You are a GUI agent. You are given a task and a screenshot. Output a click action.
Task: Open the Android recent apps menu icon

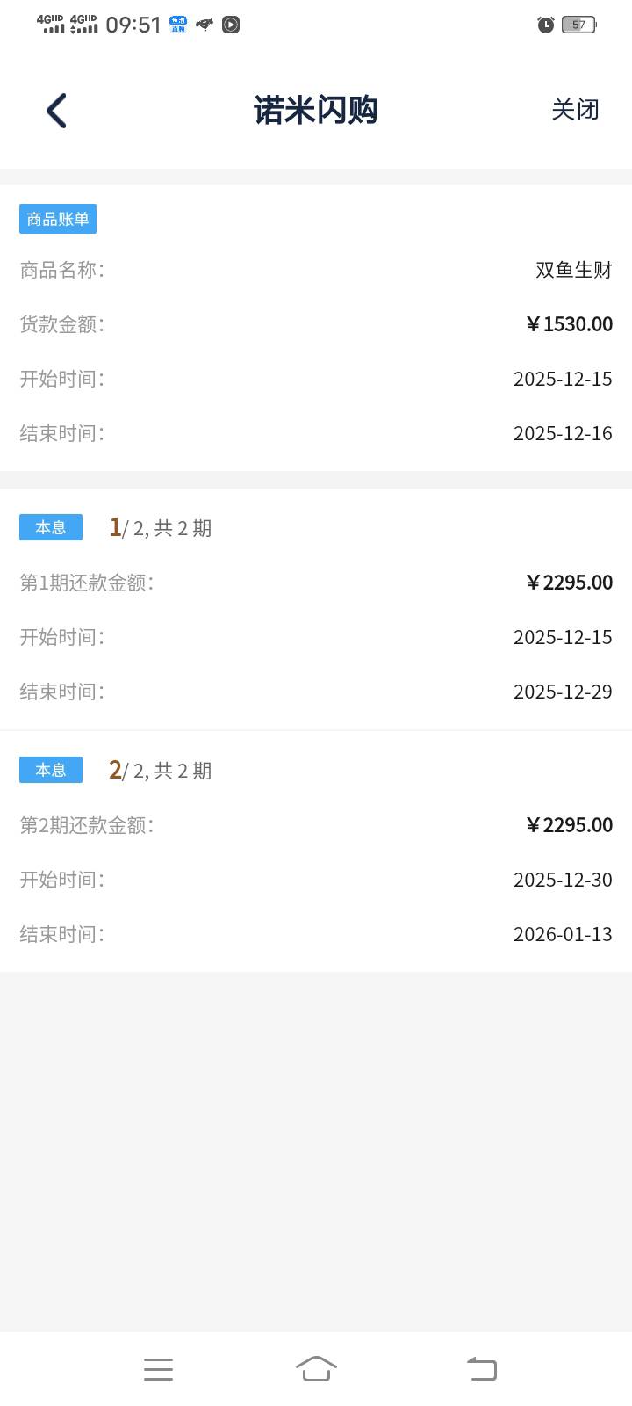coord(158,1369)
